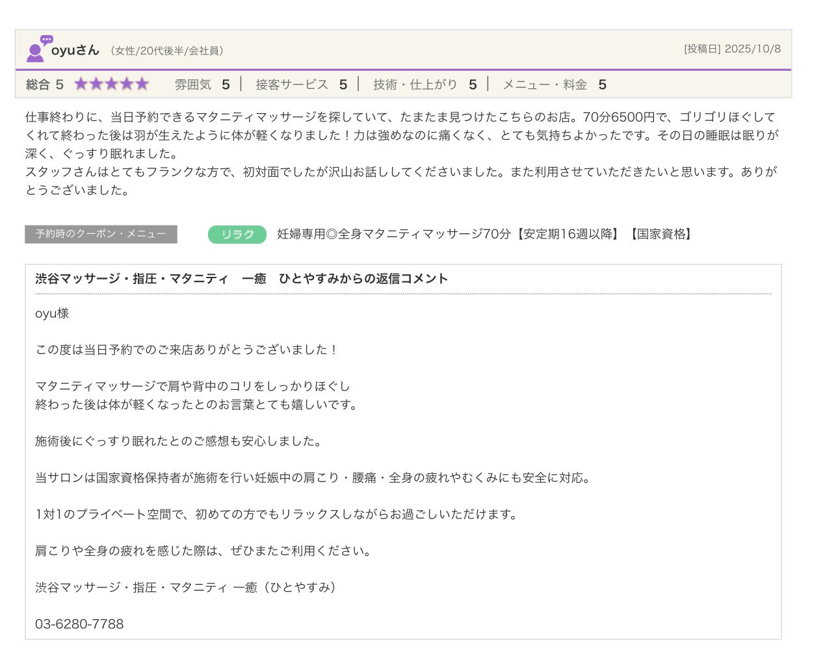This screenshot has height=670, width=825.
Task: Open reviewer oyuさん's profile name
Action: pos(75,50)
